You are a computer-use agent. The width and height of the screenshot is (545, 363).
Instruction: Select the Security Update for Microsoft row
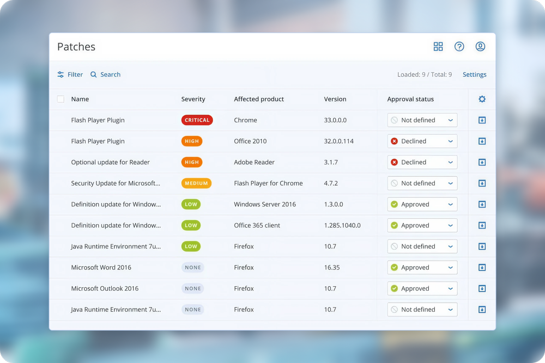pyautogui.click(x=116, y=183)
